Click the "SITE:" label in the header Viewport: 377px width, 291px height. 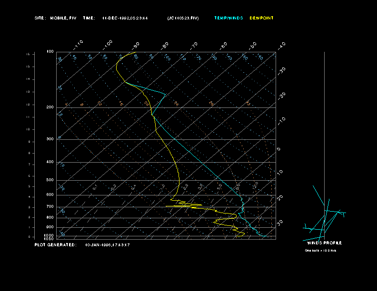coord(40,18)
